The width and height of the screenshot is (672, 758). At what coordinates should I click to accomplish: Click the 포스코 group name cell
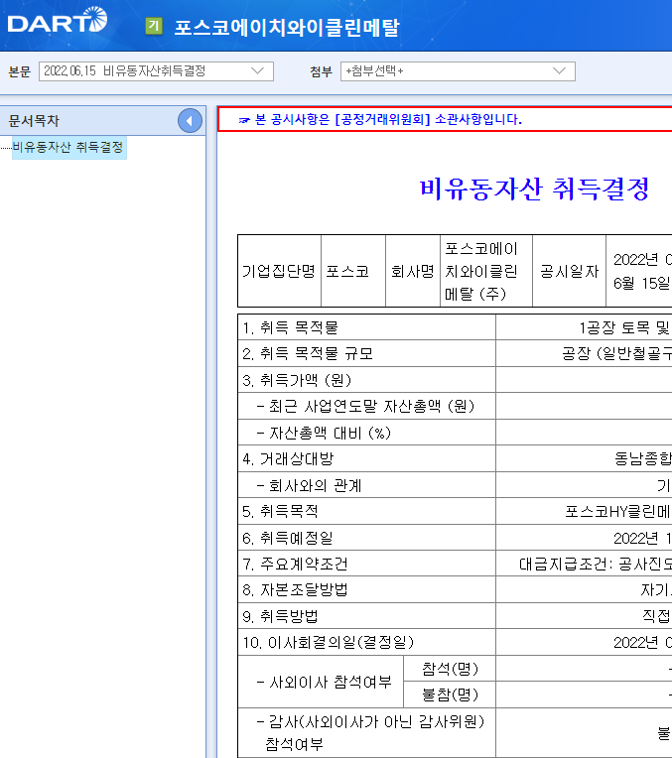point(353,271)
